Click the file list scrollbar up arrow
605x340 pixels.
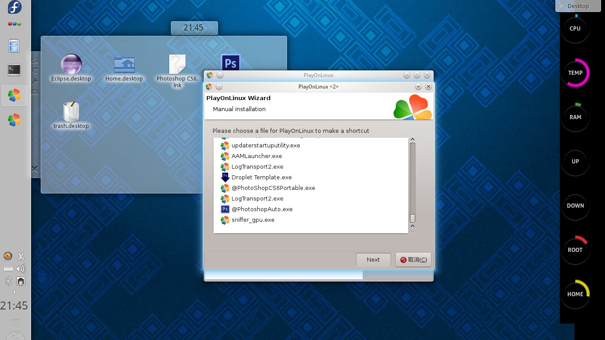tap(412, 140)
